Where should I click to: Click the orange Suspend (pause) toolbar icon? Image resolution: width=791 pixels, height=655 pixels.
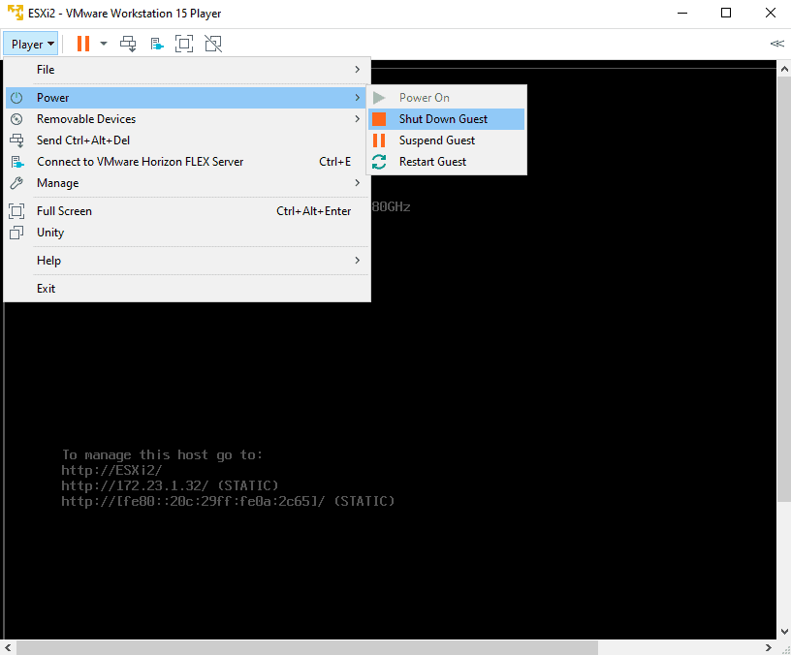(83, 44)
